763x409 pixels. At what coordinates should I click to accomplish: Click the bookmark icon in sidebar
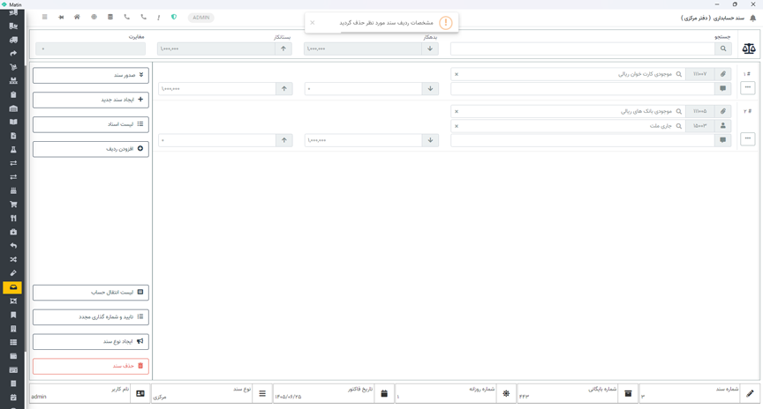(13, 315)
